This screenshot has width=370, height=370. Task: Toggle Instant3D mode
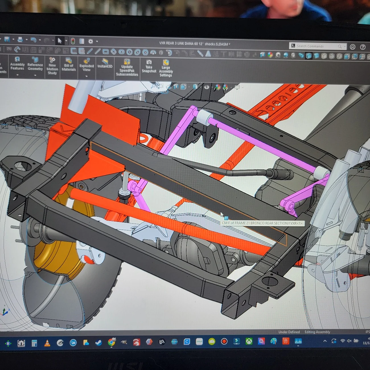(x=105, y=64)
